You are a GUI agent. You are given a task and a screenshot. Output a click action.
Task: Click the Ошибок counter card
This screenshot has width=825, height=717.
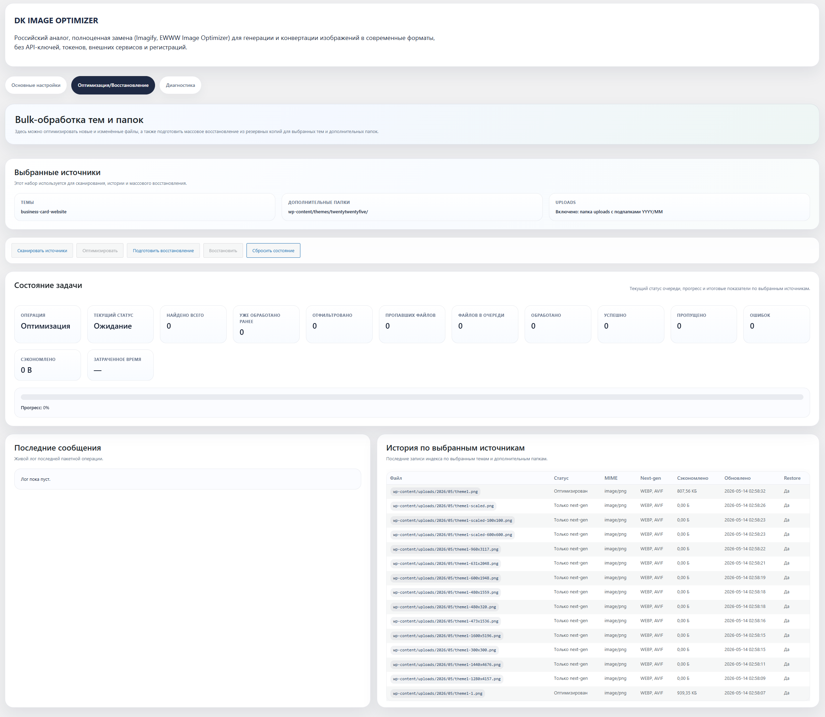[776, 324]
